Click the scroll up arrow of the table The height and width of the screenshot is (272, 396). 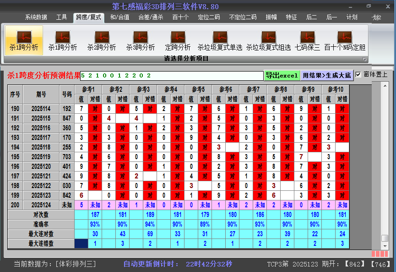[x=385, y=86]
